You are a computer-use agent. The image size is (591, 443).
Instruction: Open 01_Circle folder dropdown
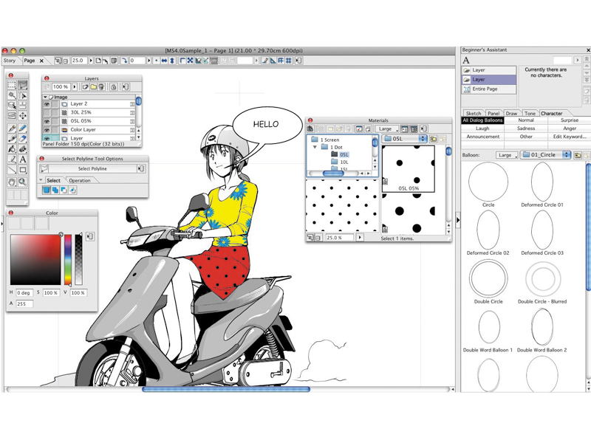click(546, 155)
